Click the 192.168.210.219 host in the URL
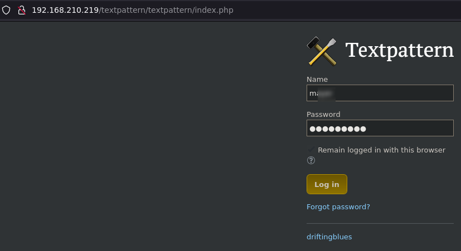461x251 pixels. point(65,10)
